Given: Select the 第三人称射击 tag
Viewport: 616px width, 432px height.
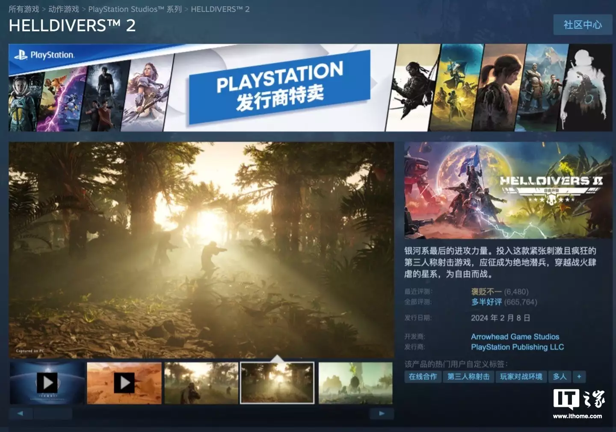Looking at the screenshot, I should 468,376.
